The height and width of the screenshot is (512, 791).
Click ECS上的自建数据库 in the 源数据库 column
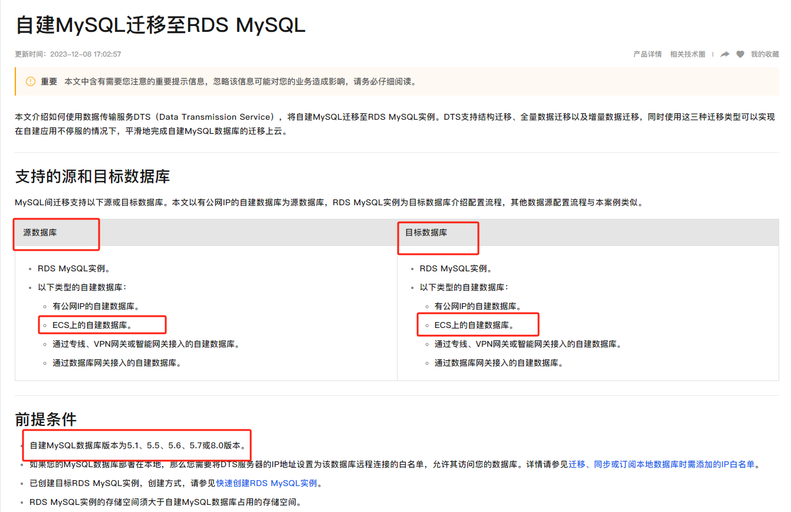point(92,325)
